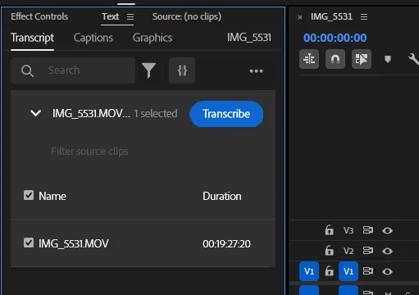419x295 pixels.
Task: Click the blue Transcribe button
Action: point(226,114)
